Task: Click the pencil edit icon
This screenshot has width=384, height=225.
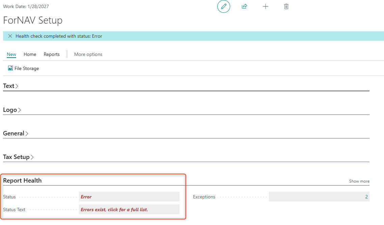Action: tap(224, 6)
